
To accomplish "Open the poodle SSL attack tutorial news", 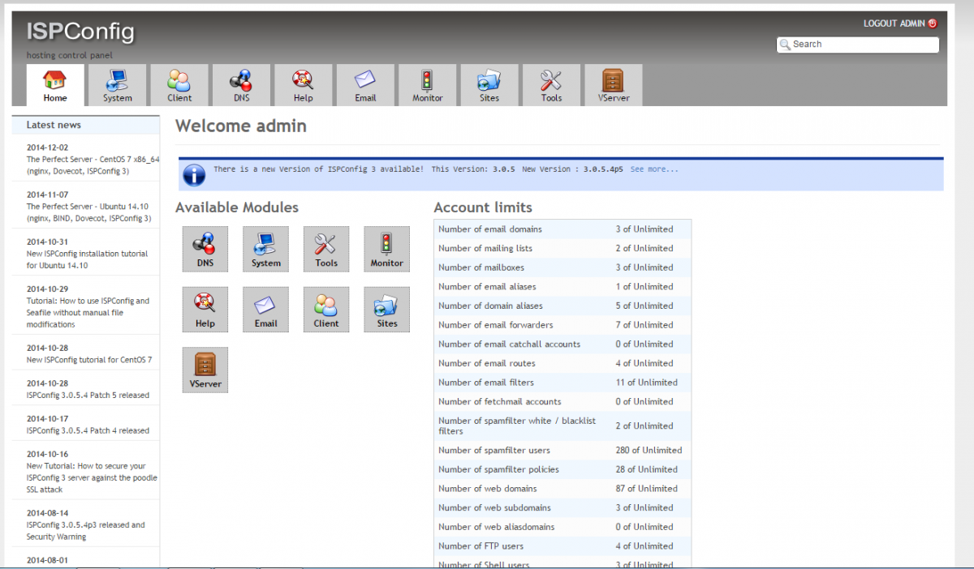I will (x=92, y=477).
